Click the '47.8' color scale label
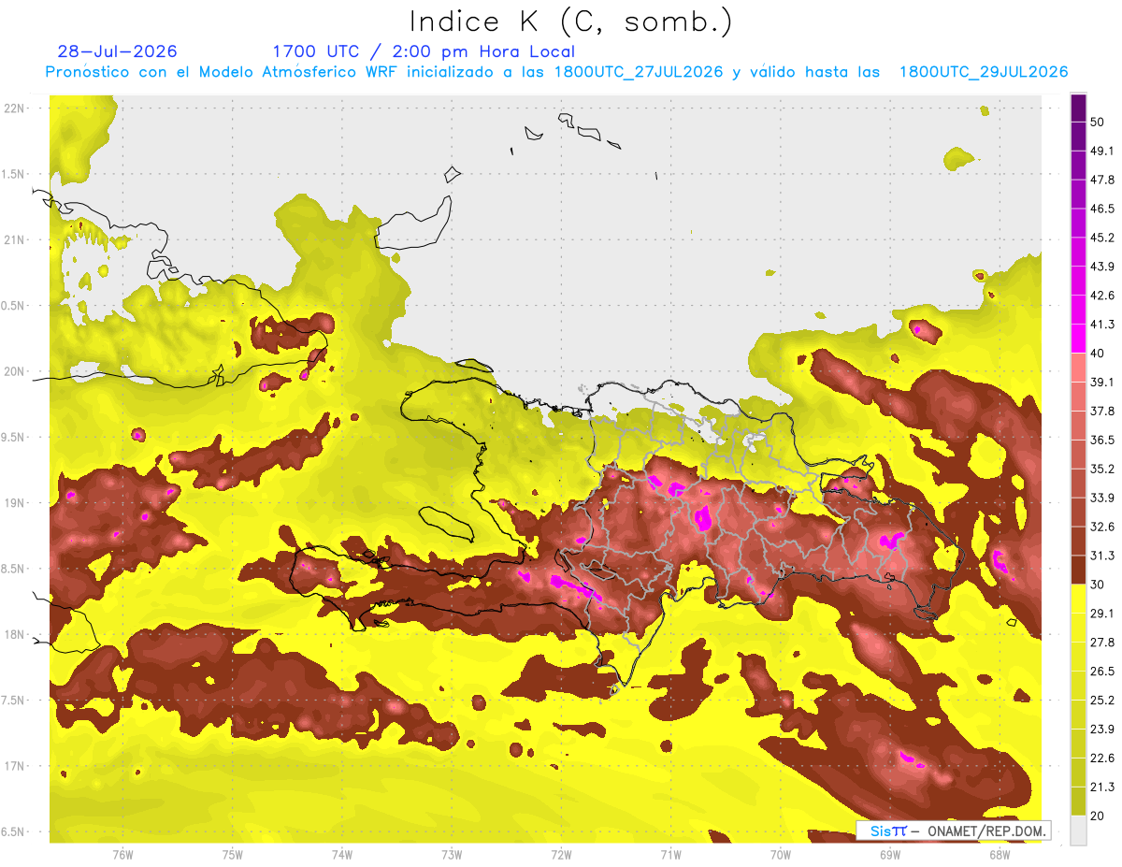Viewport: 1122px width, 867px height. coord(1102,181)
